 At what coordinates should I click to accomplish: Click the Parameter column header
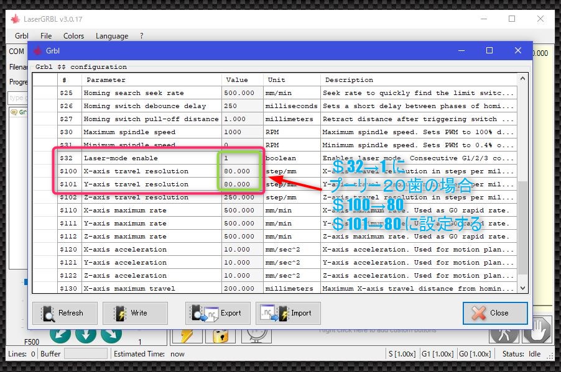pyautogui.click(x=152, y=79)
